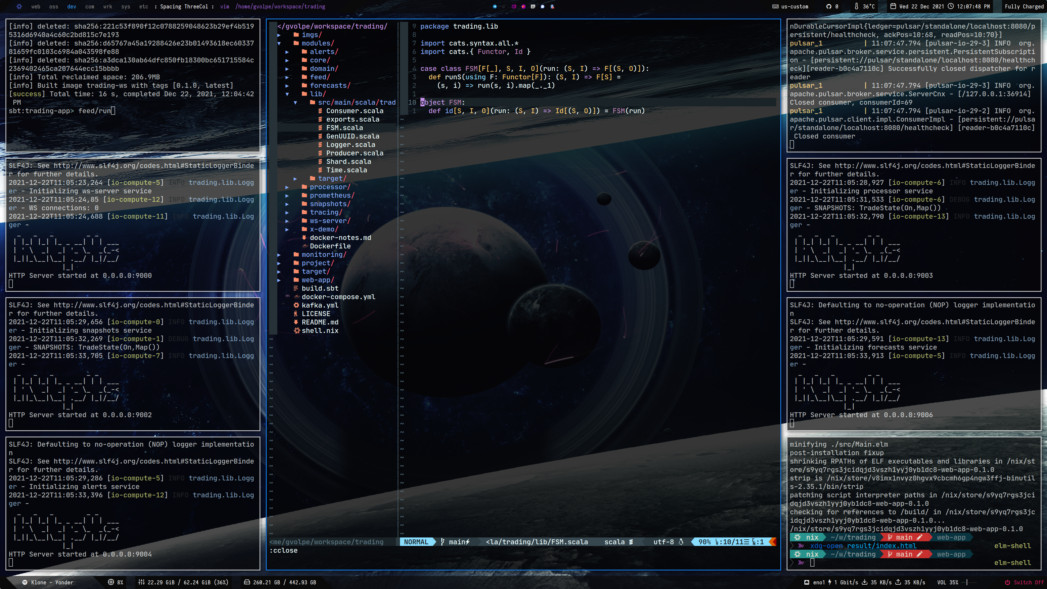Switch to the web workspace
Screen dimensions: 1047x589
(36, 7)
